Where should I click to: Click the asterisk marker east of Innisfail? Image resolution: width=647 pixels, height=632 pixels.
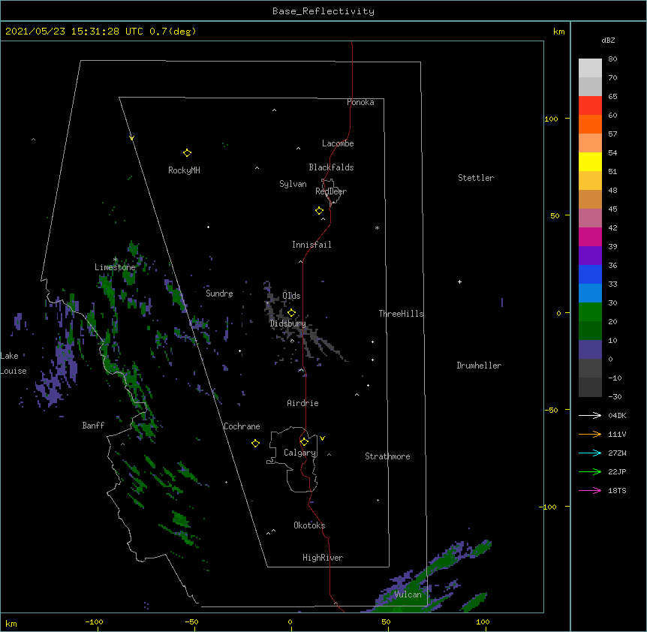click(377, 227)
